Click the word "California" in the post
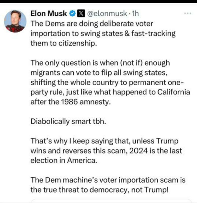197x203 pixels. click(173, 92)
